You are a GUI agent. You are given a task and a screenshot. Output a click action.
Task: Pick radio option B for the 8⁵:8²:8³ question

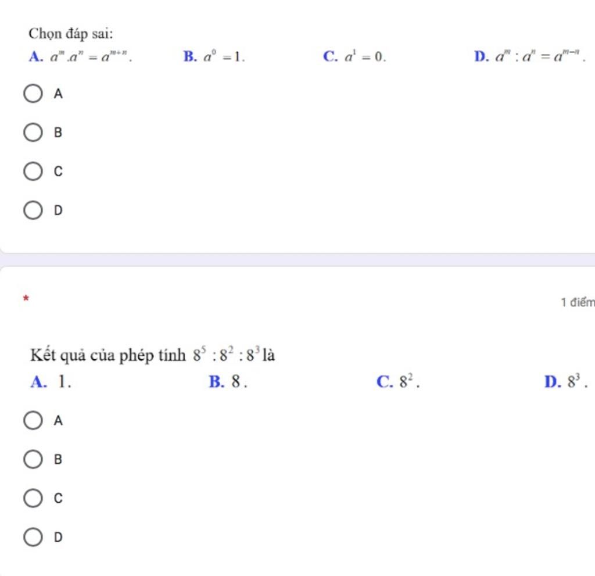(x=33, y=459)
